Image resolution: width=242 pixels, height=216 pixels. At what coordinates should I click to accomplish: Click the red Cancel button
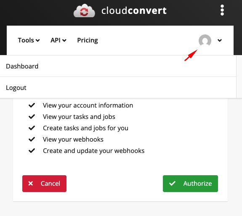(x=44, y=184)
